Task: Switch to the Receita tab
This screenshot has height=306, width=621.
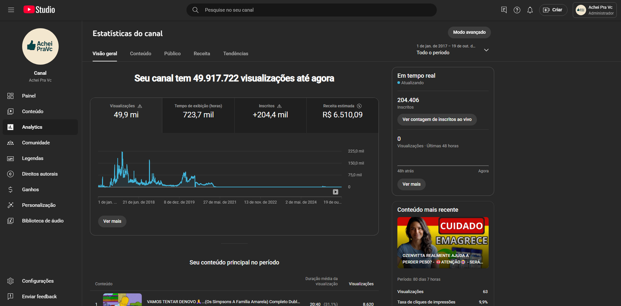Action: pos(202,53)
